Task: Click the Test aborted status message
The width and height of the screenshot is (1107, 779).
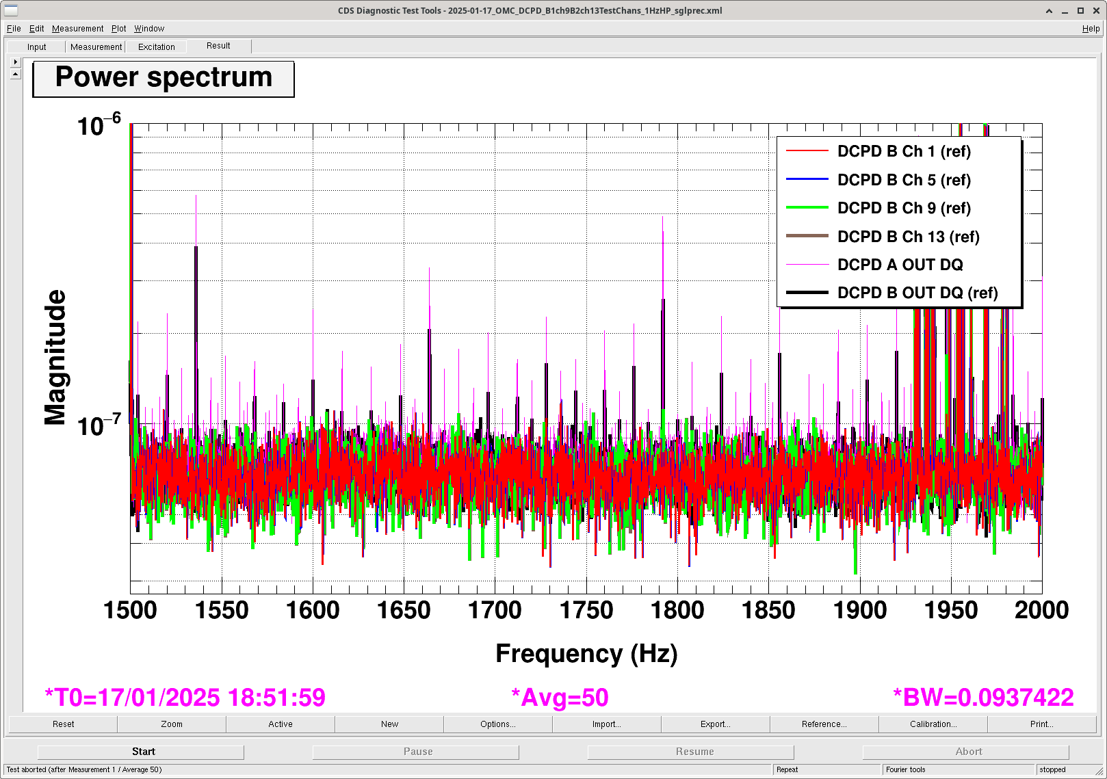Action: pos(84,770)
